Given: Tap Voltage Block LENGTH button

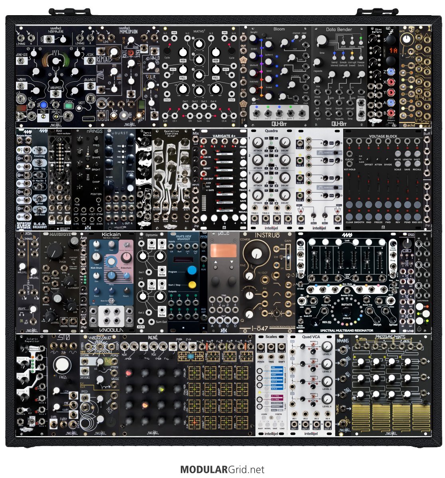Looking at the screenshot, I should (x=407, y=154).
